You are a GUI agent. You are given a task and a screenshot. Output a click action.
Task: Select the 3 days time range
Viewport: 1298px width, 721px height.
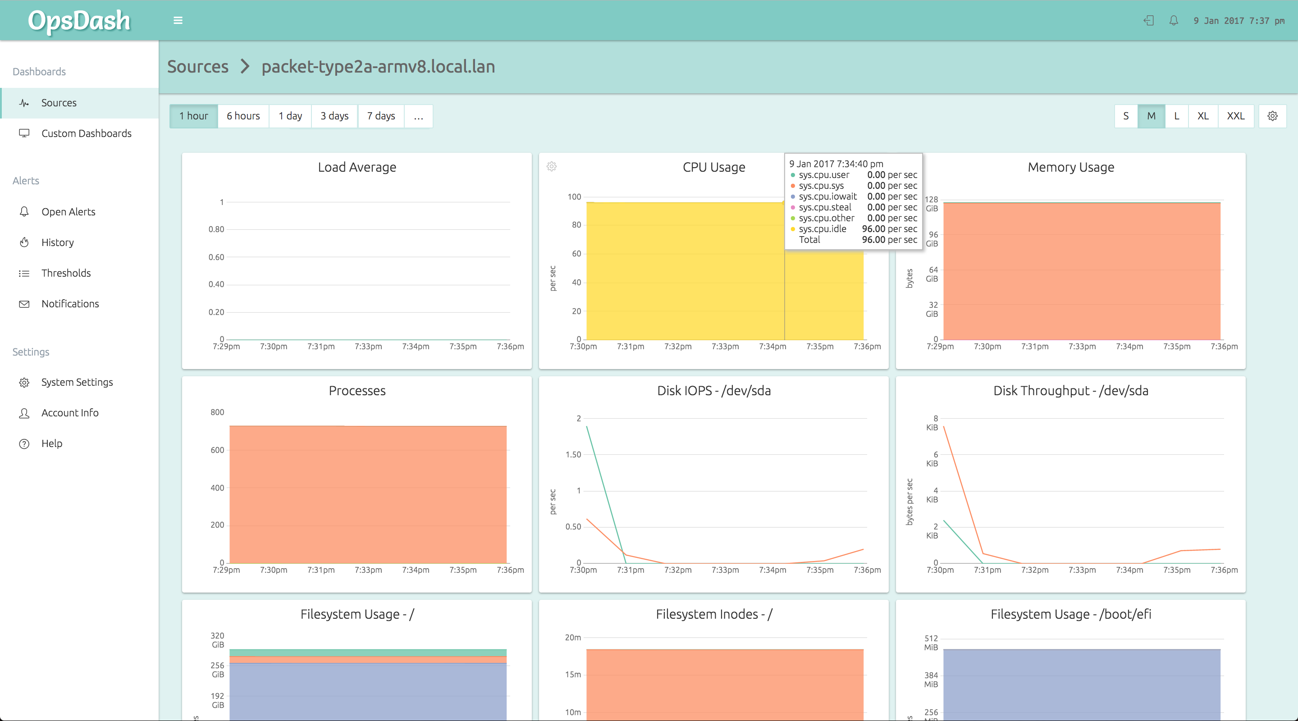[334, 116]
